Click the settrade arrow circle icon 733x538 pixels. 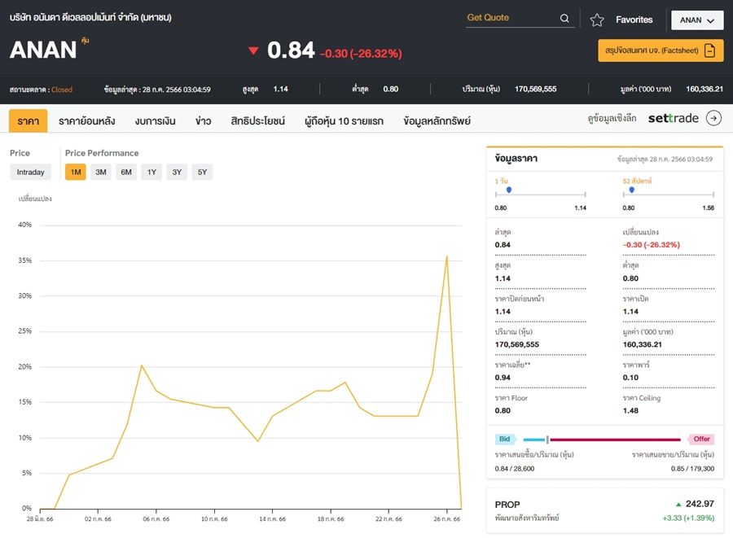713,118
